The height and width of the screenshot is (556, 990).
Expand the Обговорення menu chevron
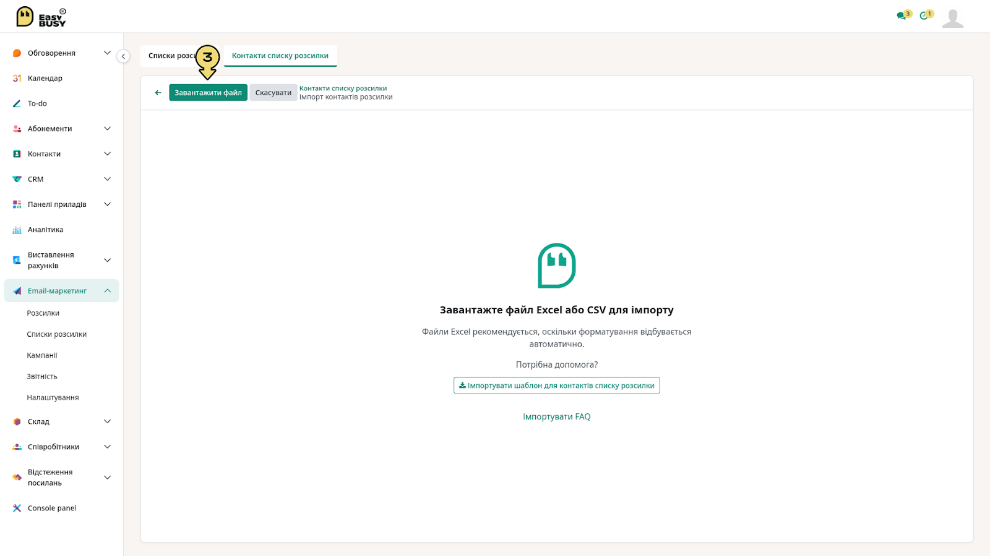[107, 53]
